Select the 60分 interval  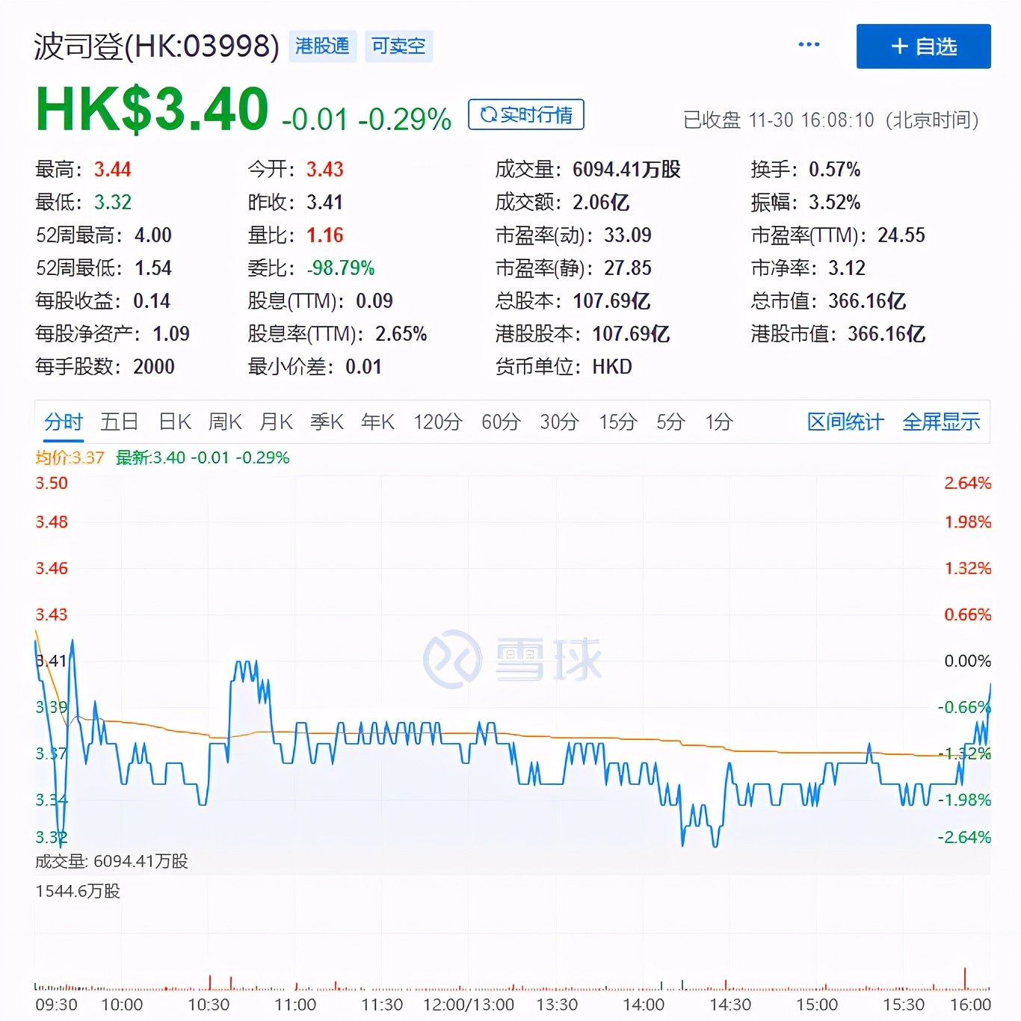tap(500, 422)
